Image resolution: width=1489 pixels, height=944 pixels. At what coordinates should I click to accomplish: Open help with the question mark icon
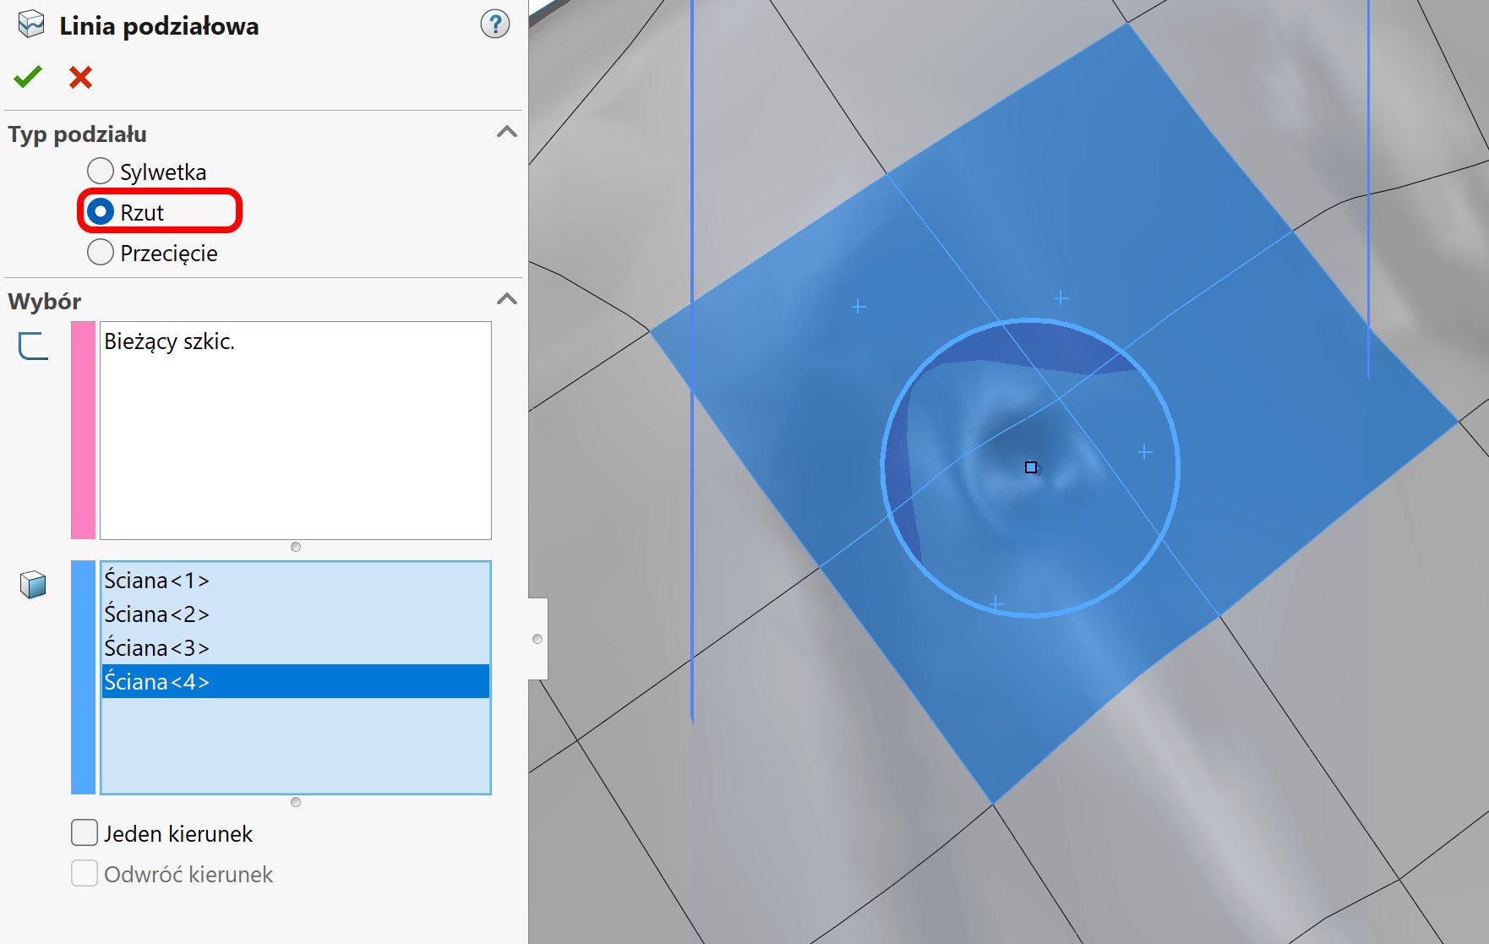pyautogui.click(x=494, y=25)
